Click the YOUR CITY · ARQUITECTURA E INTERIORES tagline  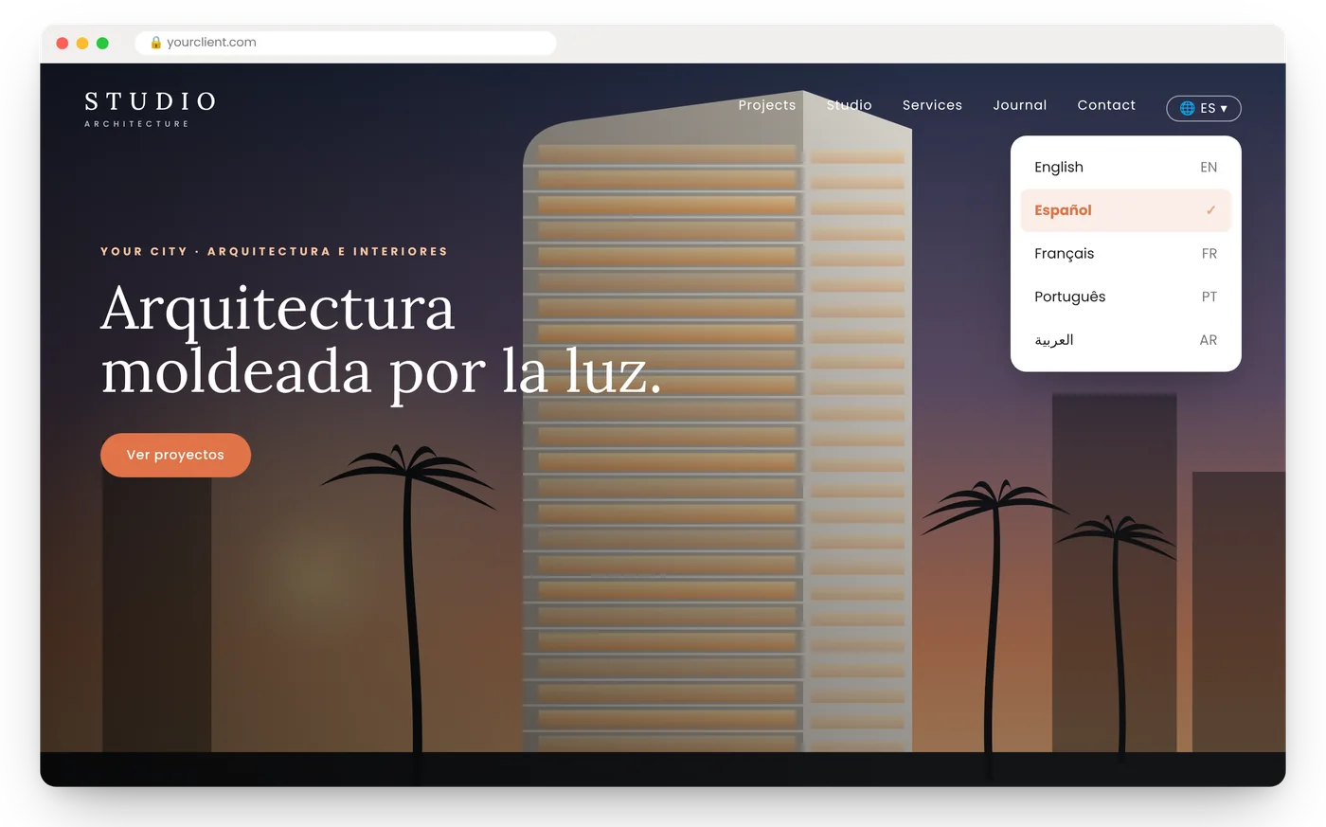coord(274,251)
